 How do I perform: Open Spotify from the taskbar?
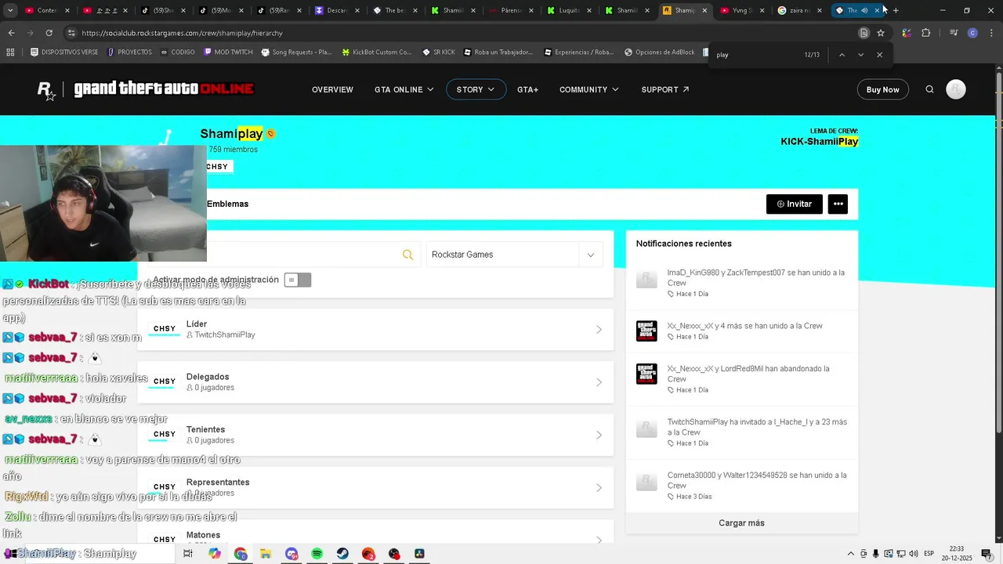[x=317, y=554]
